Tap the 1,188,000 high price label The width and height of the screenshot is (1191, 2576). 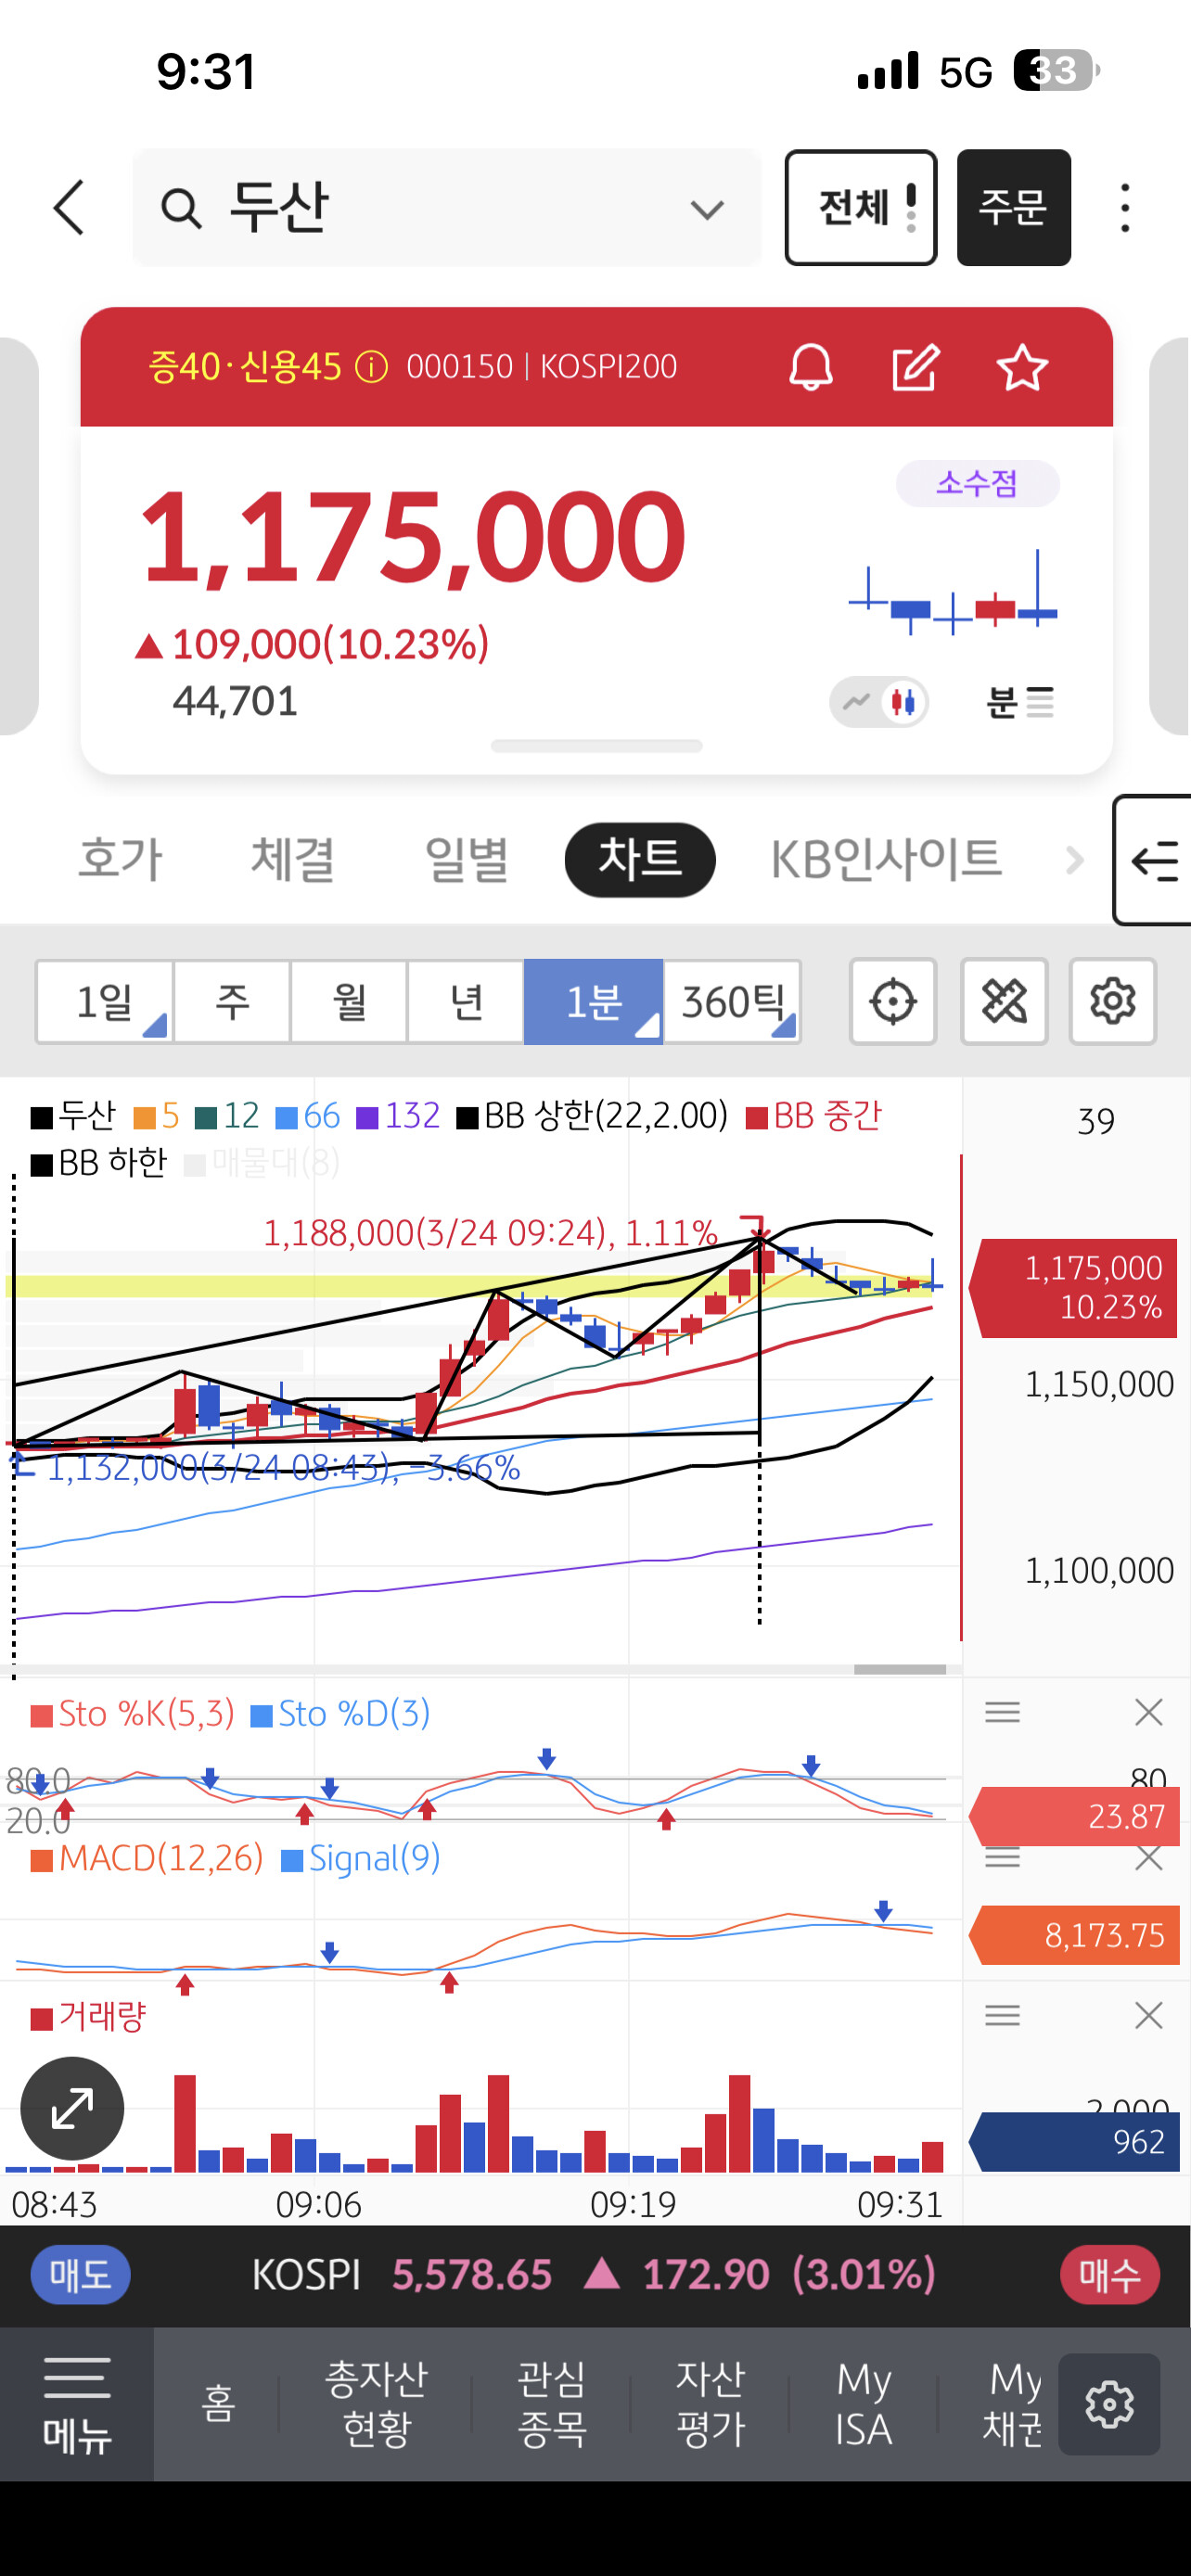click(x=490, y=1233)
